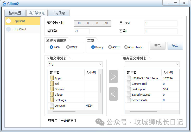
Task: Click the upload right-arrow transfer button
Action: click(x=113, y=77)
